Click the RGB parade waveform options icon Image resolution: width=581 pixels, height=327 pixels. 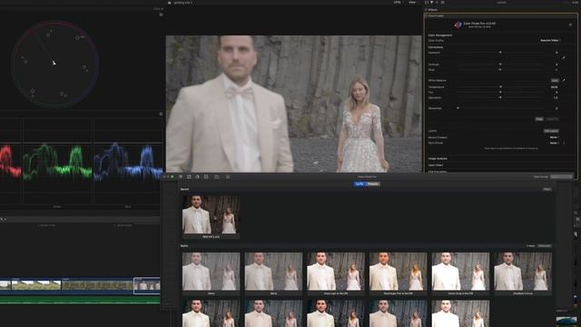coord(161,114)
